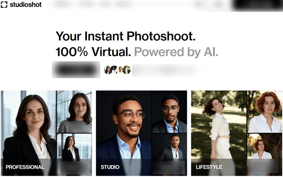The width and height of the screenshot is (283, 177).
Task: Open the STUDIO category label
Action: point(110,167)
